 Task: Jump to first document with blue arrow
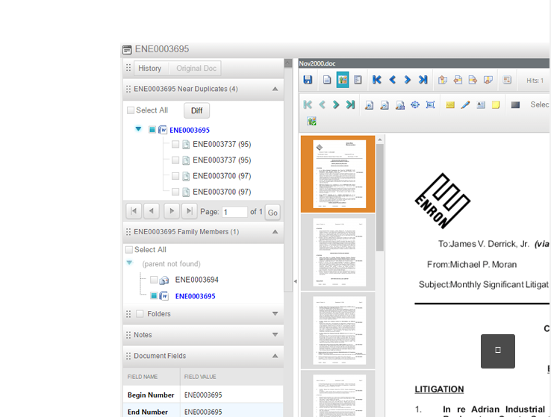(377, 80)
